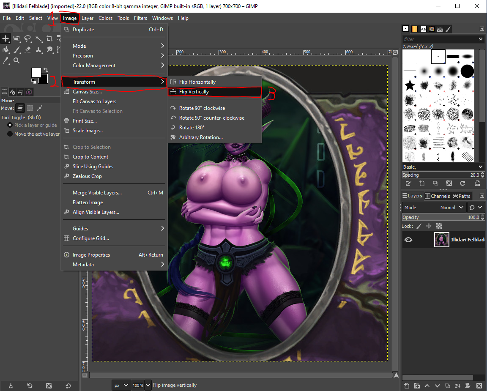Select the Crop tool

[49, 38]
